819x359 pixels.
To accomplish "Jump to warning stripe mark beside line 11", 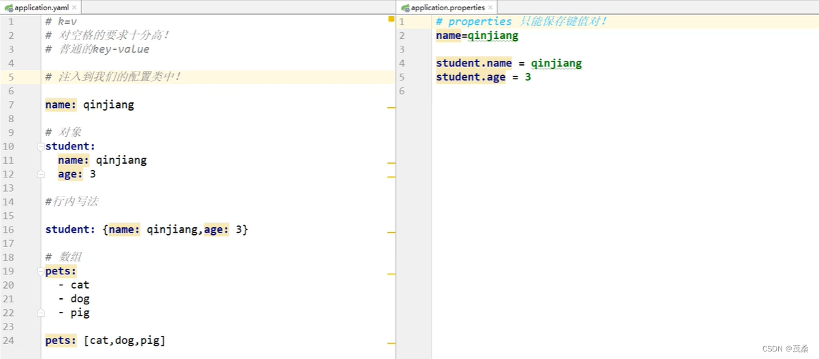I will coord(391,163).
